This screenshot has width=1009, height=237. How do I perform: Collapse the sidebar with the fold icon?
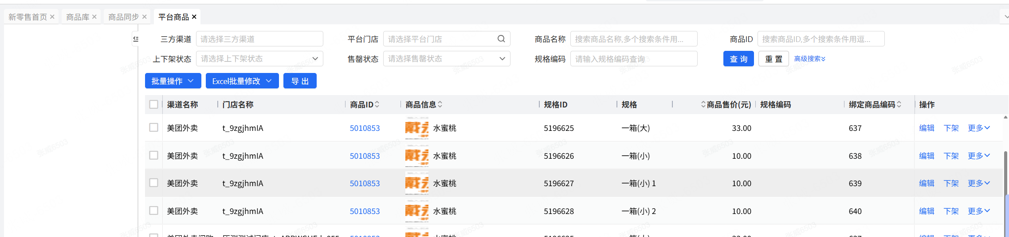136,39
